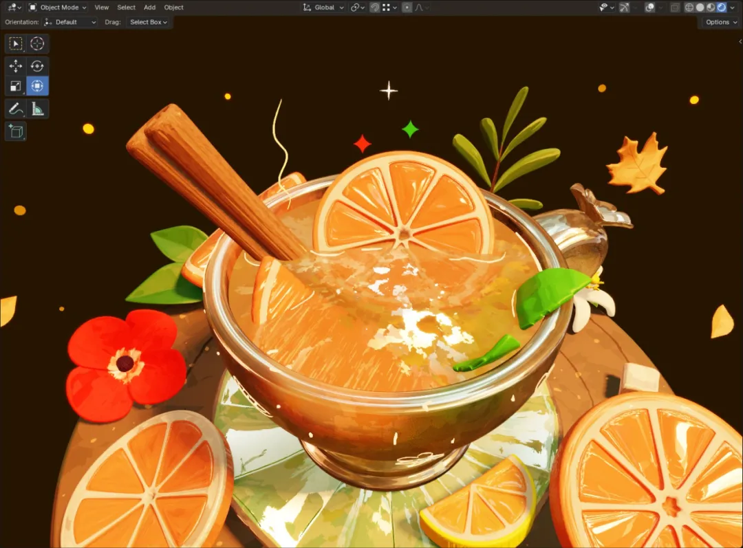
Task: Open proportional editing falloff curve
Action: (422, 7)
